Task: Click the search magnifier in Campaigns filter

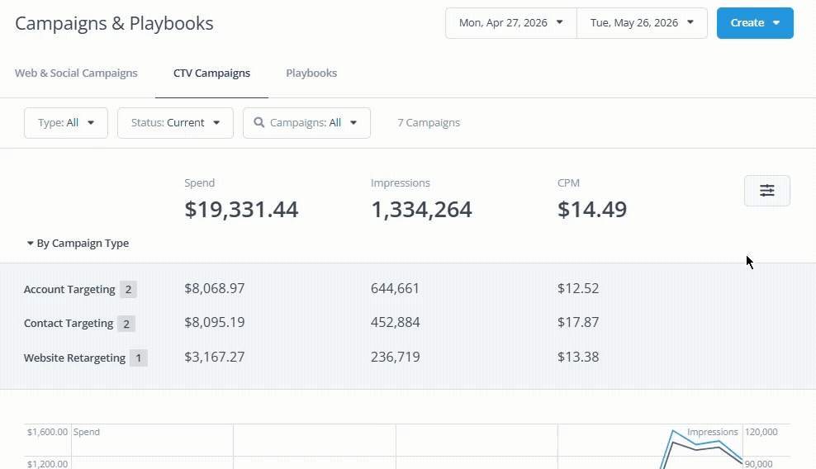Action: 259,122
